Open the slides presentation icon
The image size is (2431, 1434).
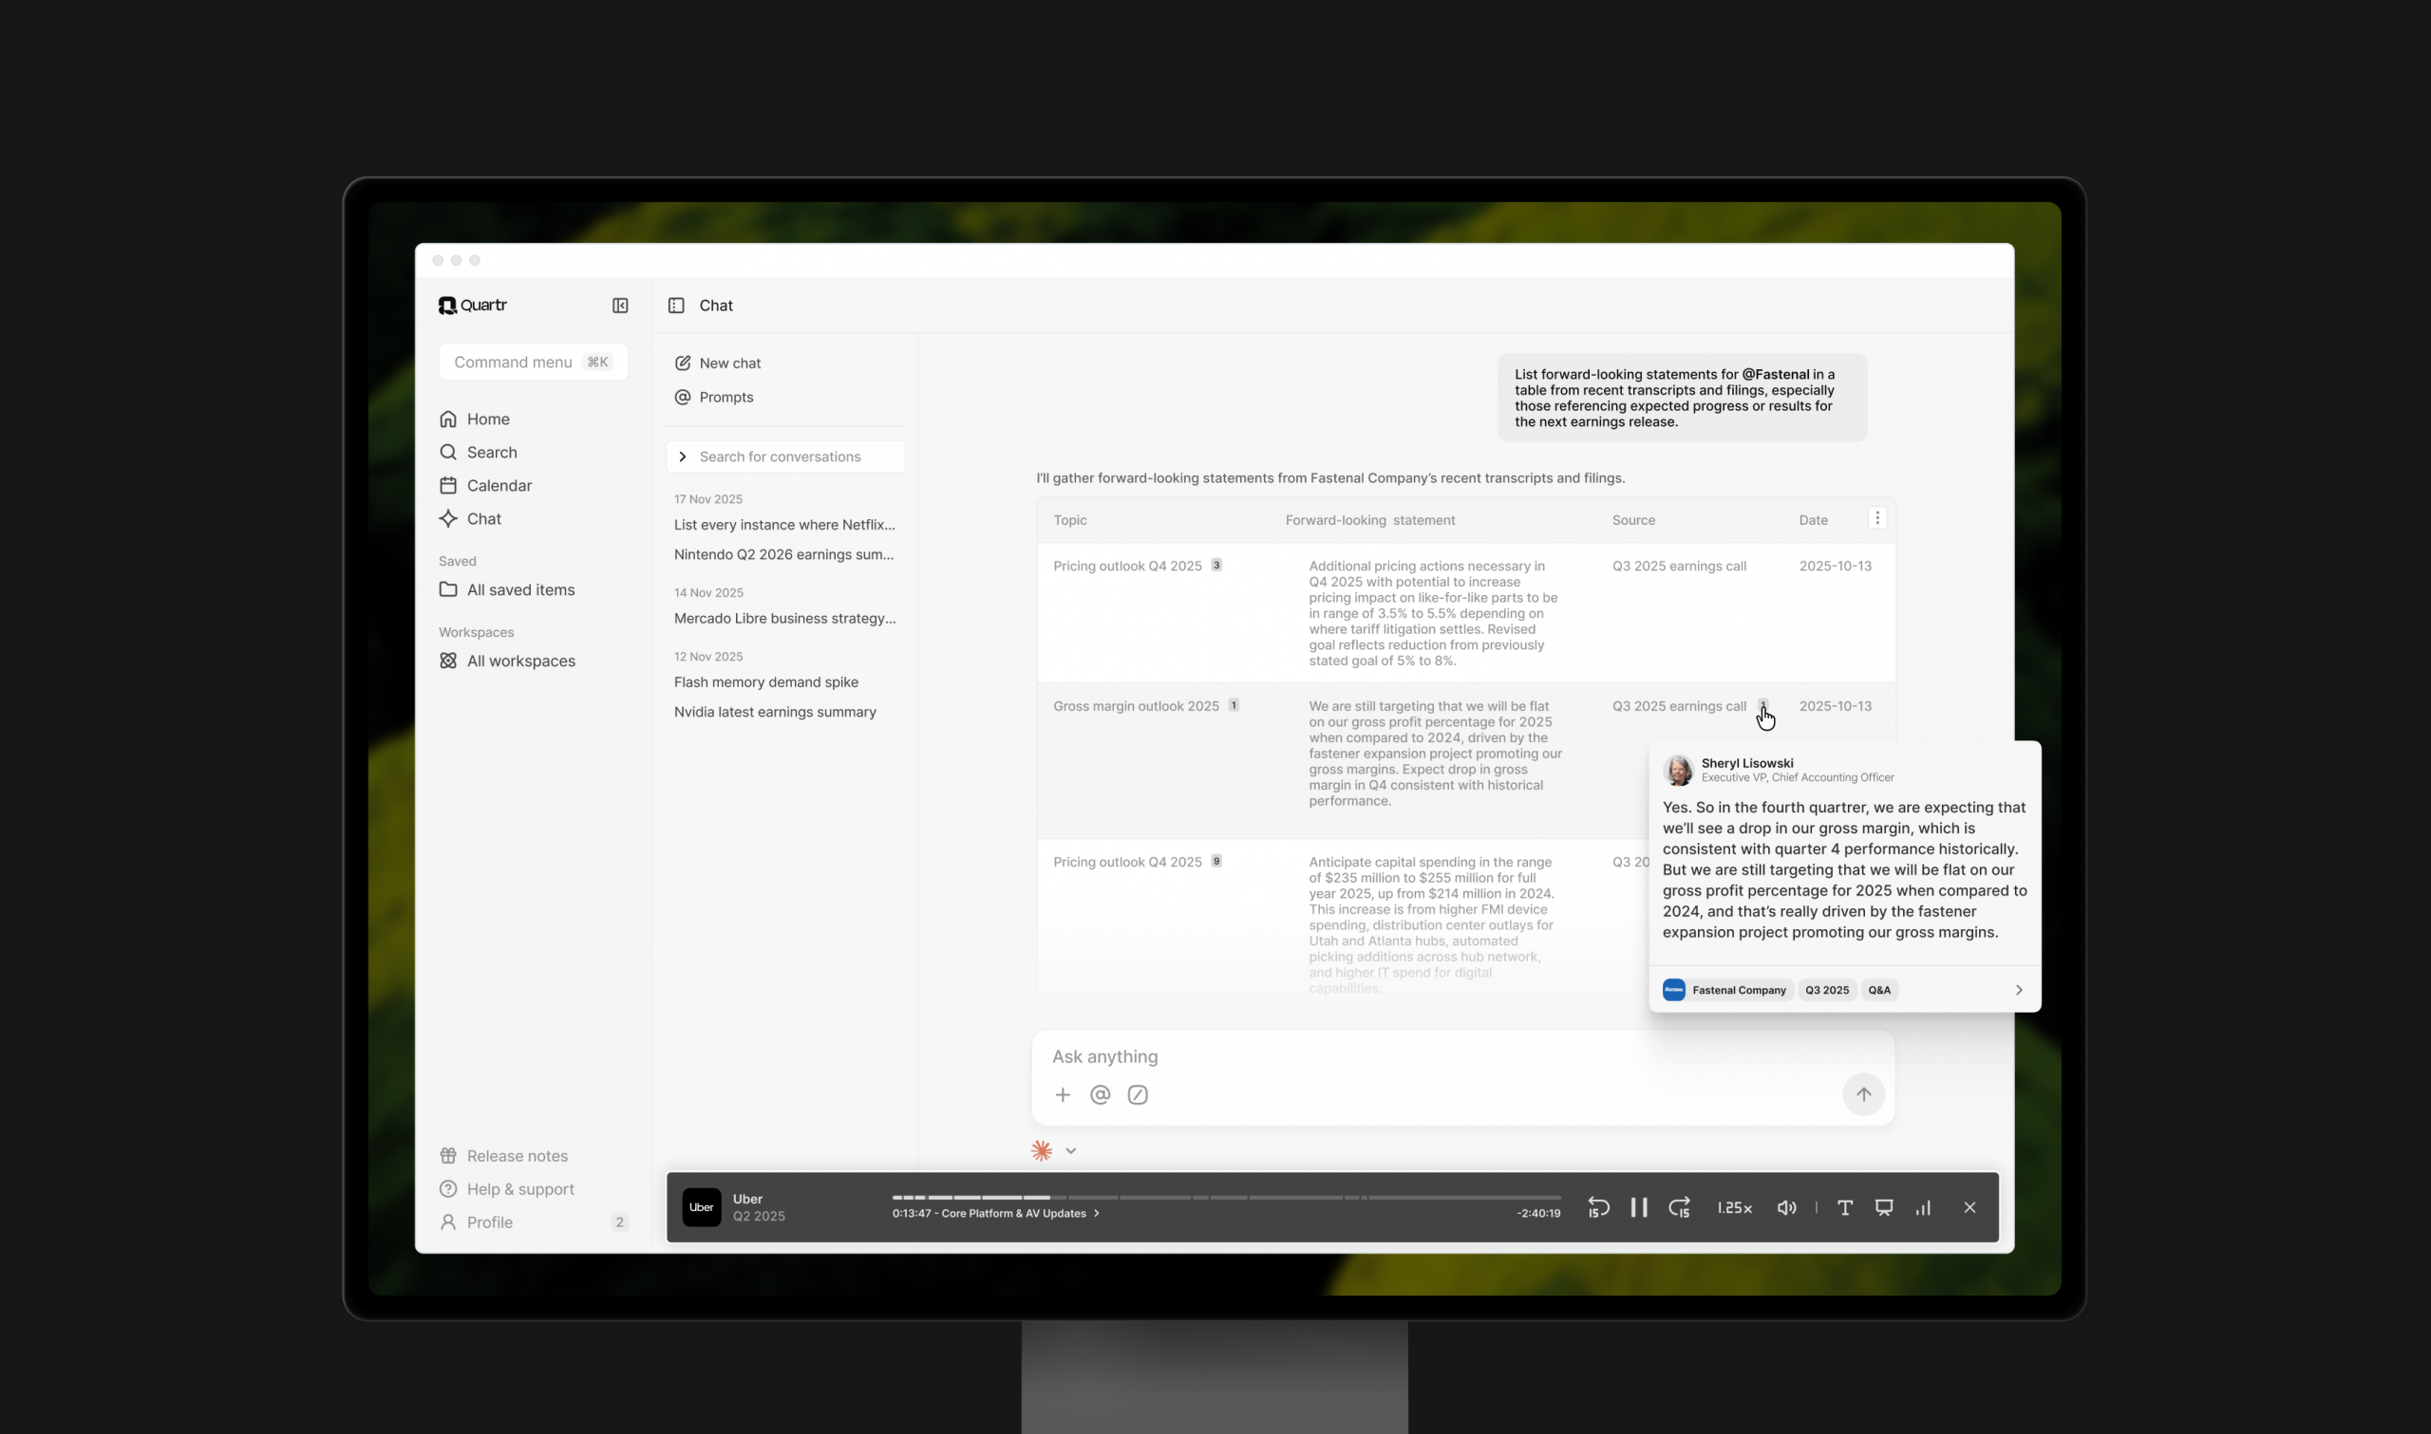click(x=1884, y=1208)
